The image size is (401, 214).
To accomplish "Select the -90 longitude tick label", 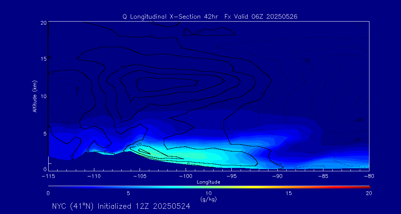I will [277, 177].
